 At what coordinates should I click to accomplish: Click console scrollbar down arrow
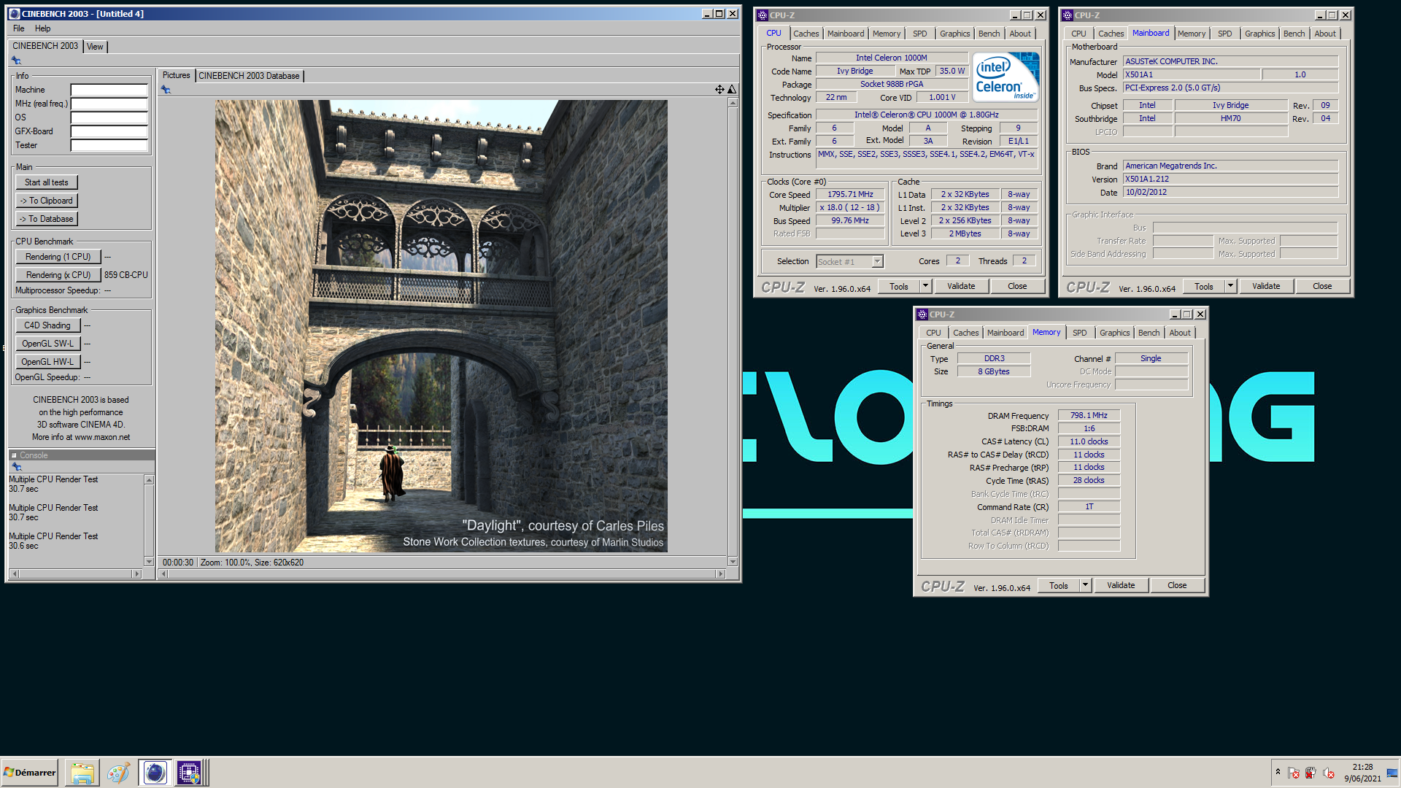point(149,562)
